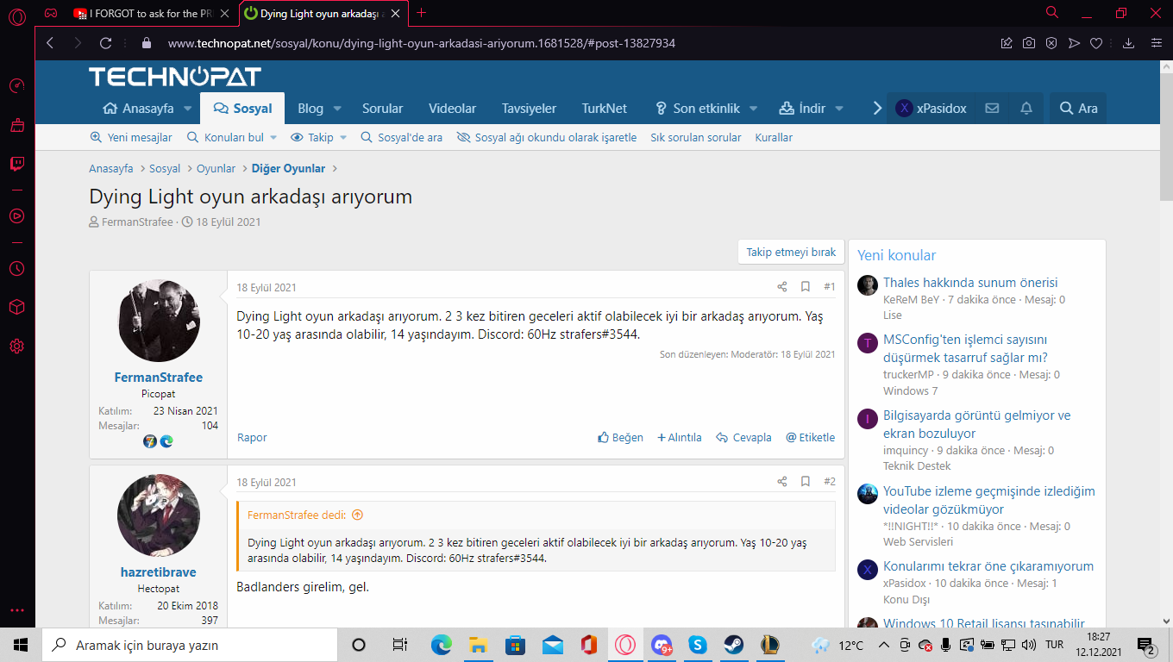
Task: Expand the İndir dropdown arrow
Action: tap(838, 109)
